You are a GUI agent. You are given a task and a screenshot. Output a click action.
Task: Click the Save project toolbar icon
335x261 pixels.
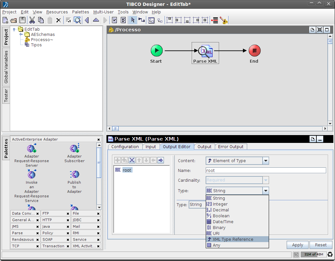coord(22,20)
